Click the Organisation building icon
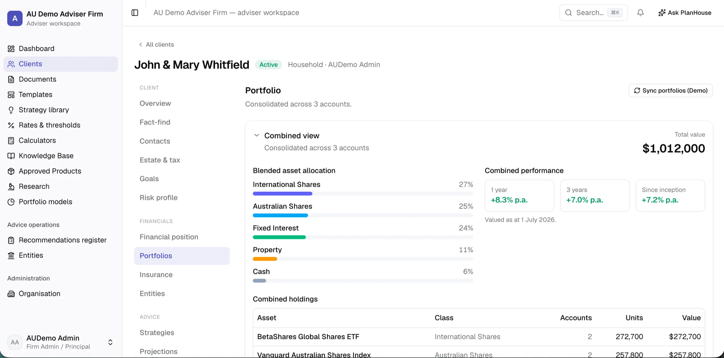This screenshot has width=724, height=358. [x=11, y=294]
